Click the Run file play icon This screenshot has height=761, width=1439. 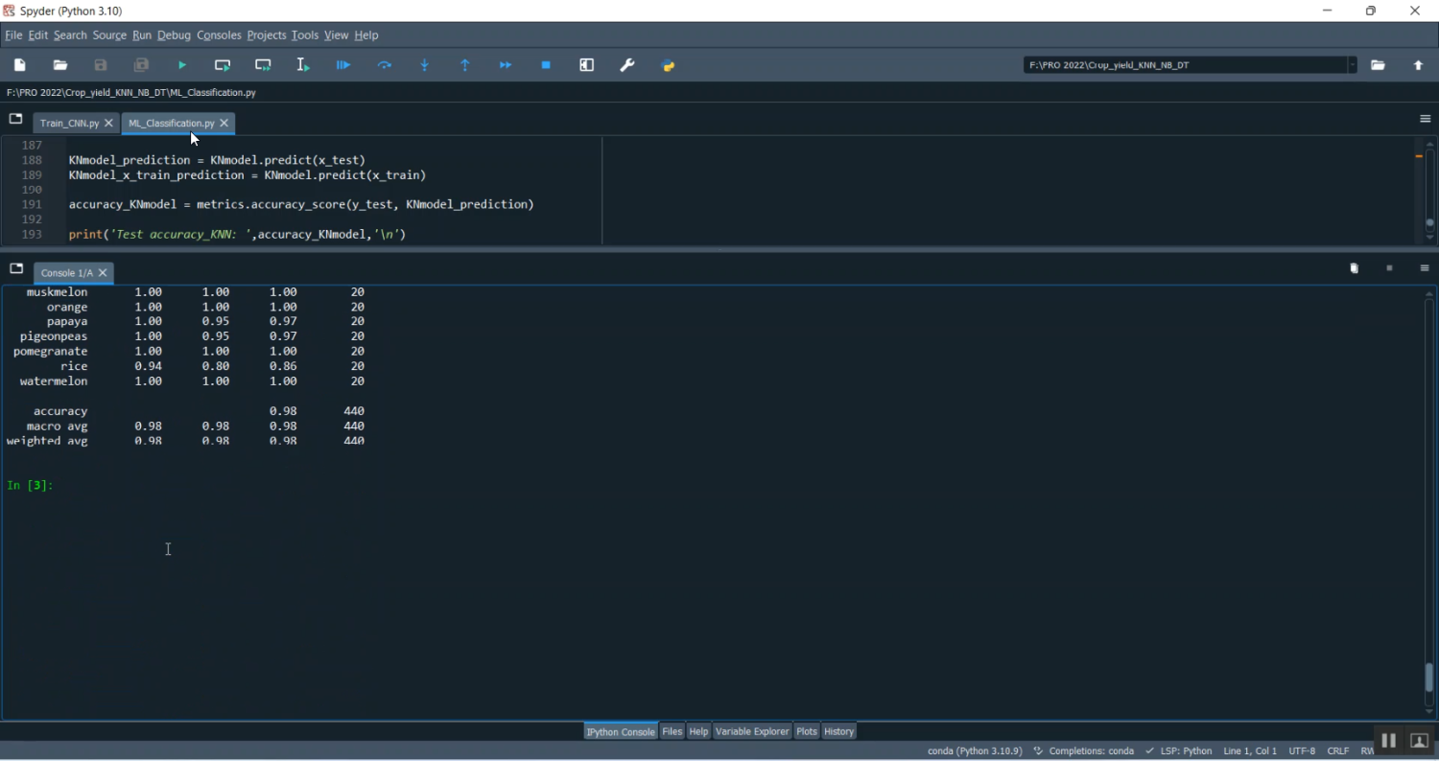[x=182, y=65]
